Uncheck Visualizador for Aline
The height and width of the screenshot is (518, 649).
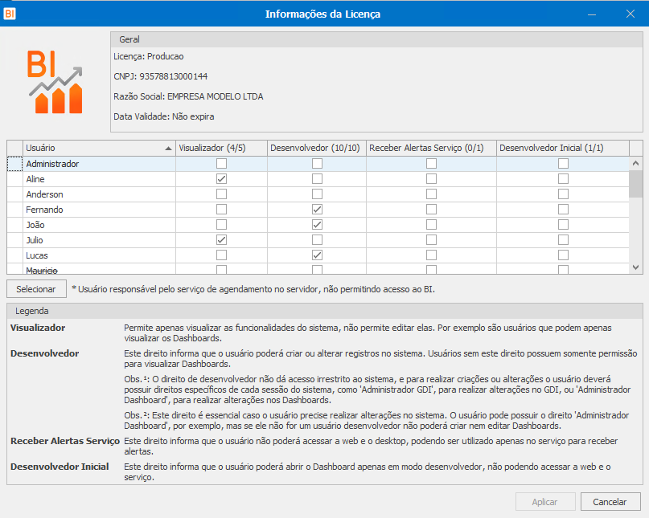(221, 179)
